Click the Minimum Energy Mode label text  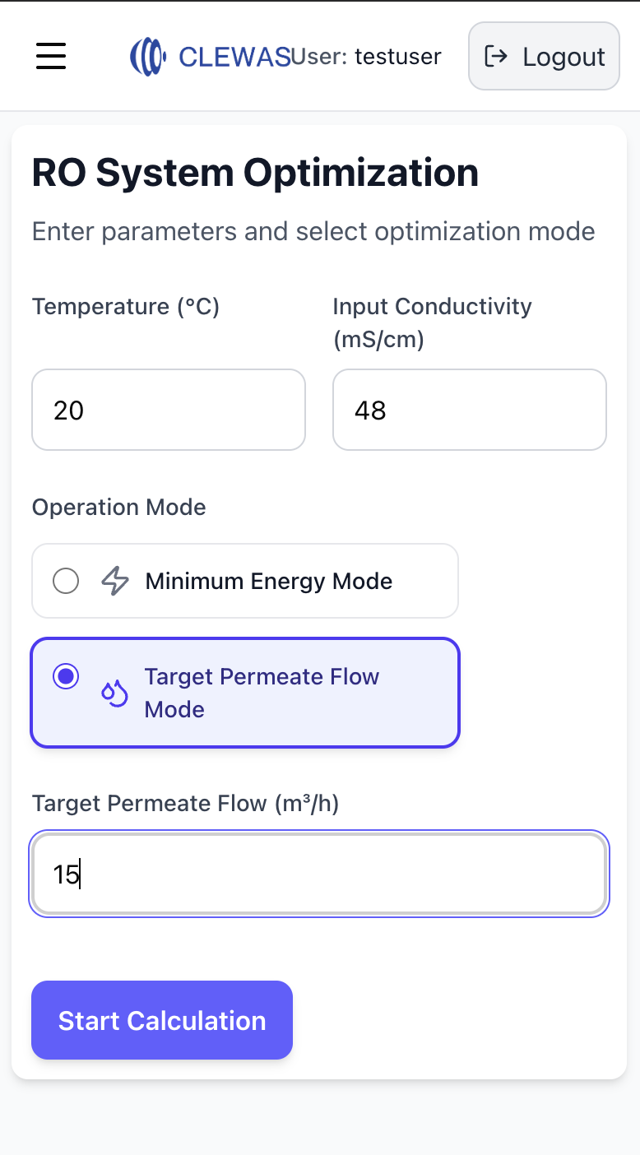(268, 582)
